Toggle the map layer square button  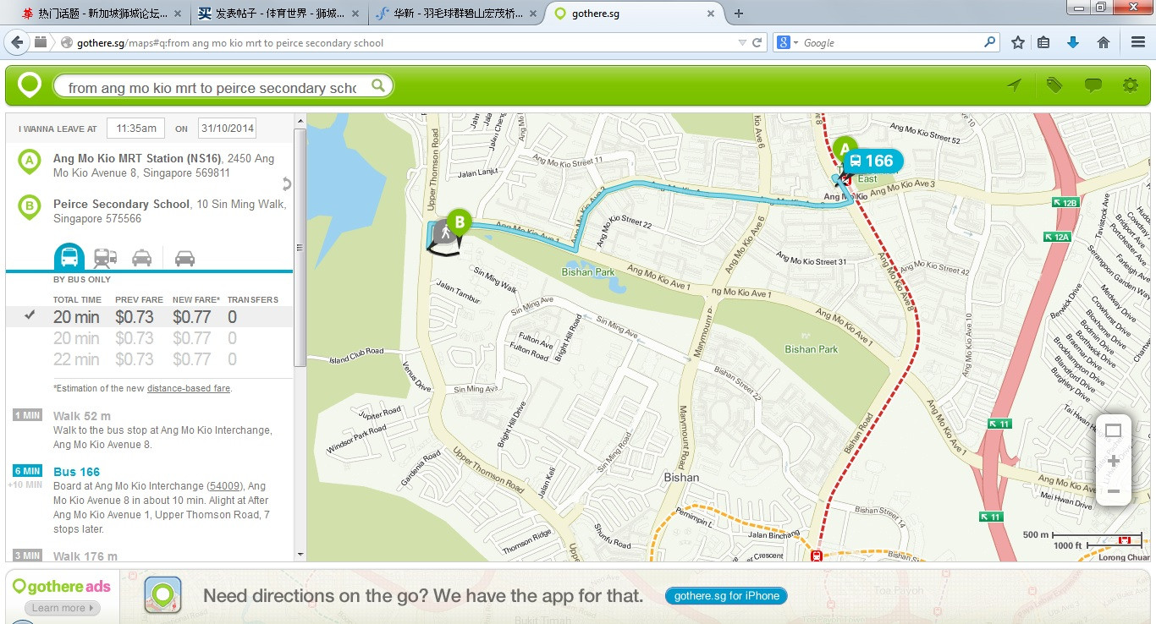tap(1113, 431)
